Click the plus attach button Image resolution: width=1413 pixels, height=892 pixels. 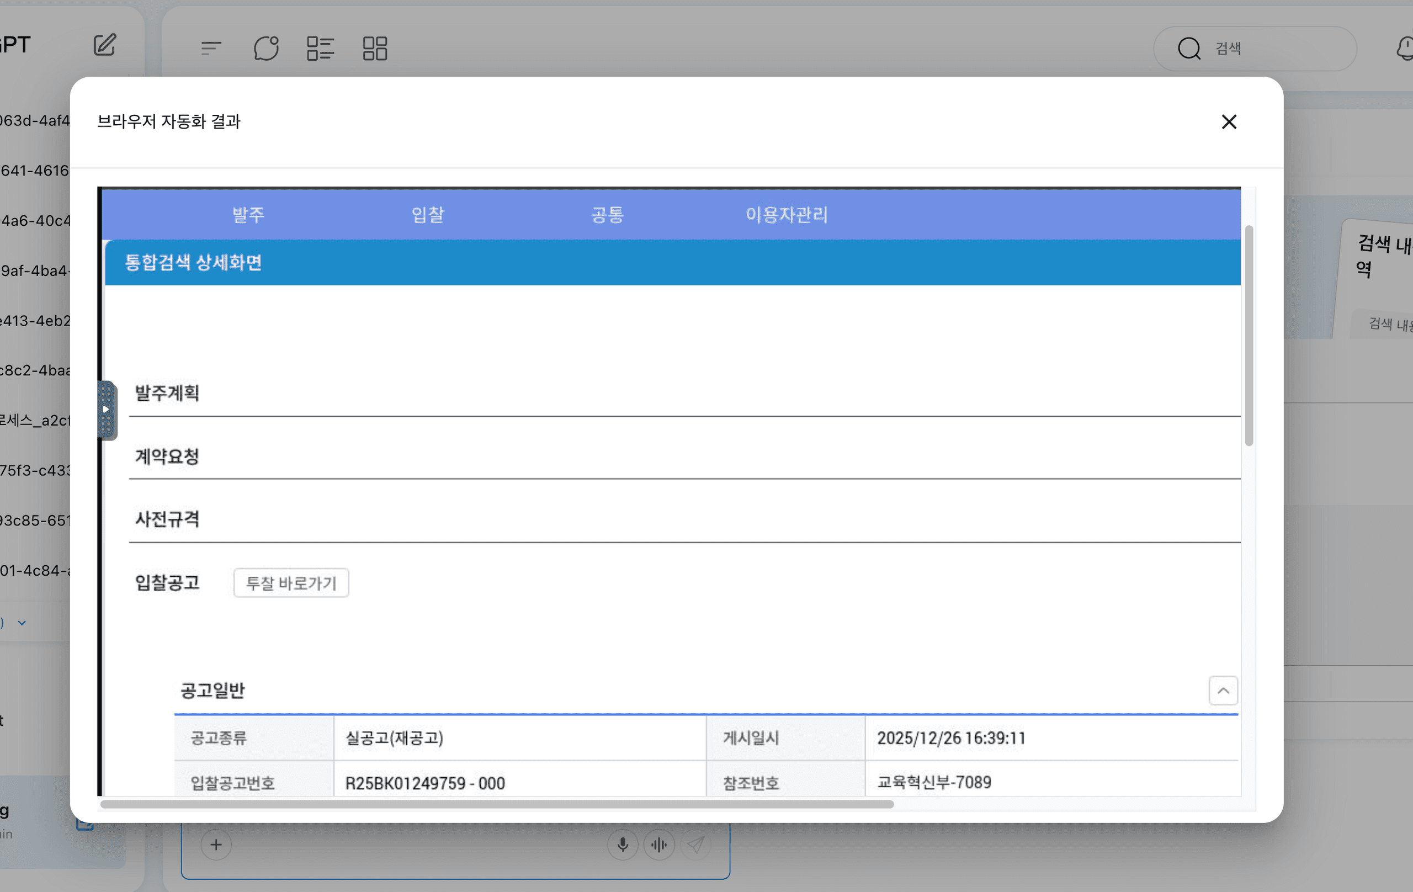point(216,845)
